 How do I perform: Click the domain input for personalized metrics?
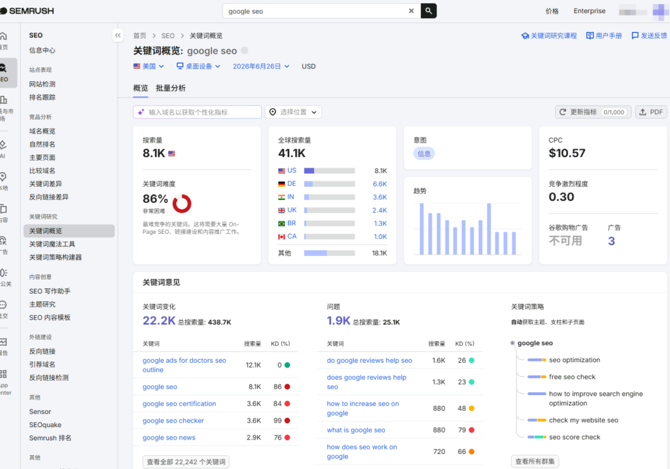tap(198, 112)
